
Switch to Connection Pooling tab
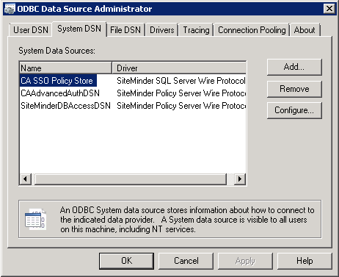(x=252, y=30)
